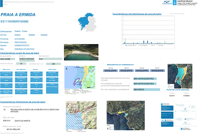This screenshot has height=134, width=200.
Task: Open the Características hidrolóxicas da zona de baño link
Action: 23,102
